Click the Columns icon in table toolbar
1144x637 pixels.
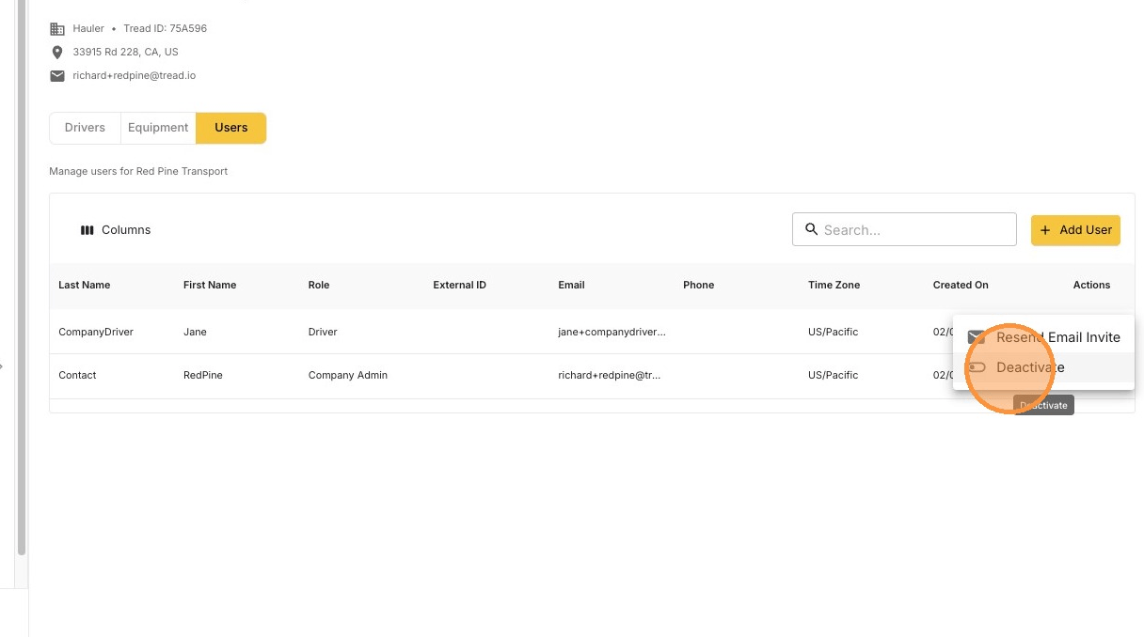87,230
